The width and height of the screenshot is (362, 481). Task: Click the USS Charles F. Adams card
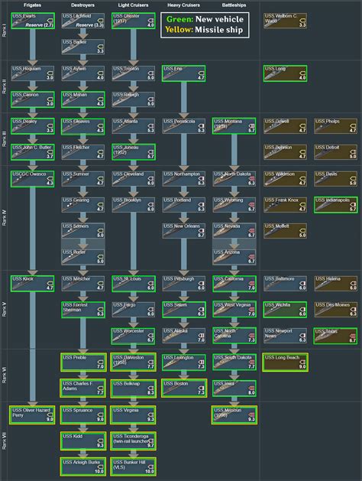83,388
